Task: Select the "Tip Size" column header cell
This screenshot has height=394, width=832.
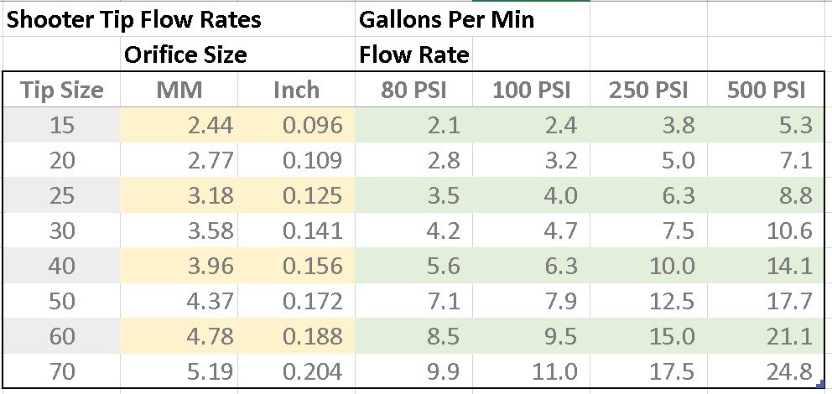Action: point(62,91)
